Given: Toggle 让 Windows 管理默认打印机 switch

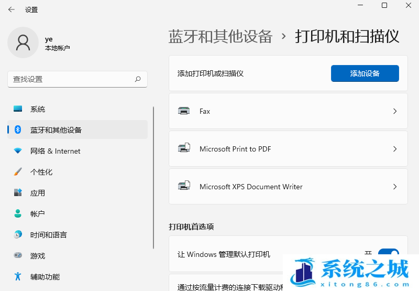Looking at the screenshot, I should coord(388,254).
